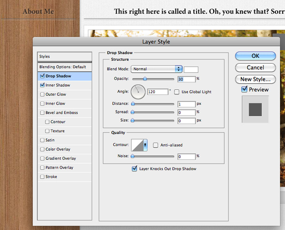Click the style preview thumbnail square
This screenshot has height=230, width=285.
click(255, 110)
